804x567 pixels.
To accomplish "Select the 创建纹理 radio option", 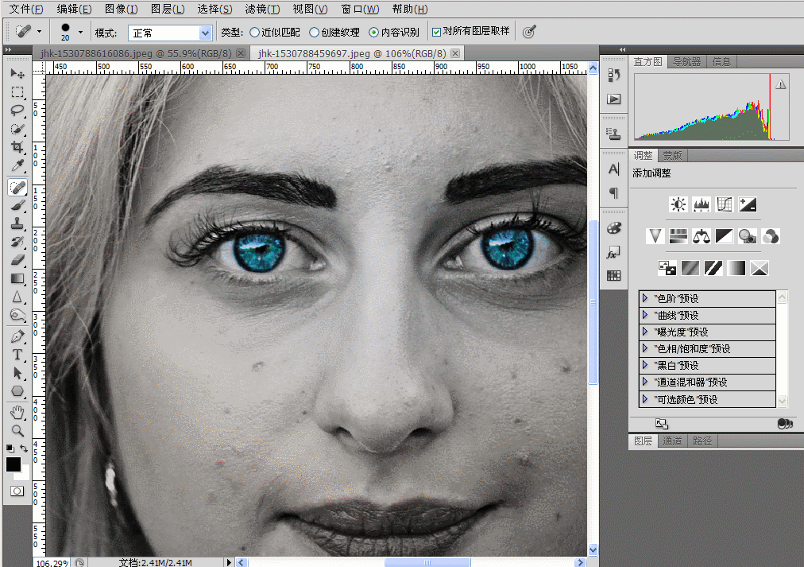I will click(x=315, y=33).
